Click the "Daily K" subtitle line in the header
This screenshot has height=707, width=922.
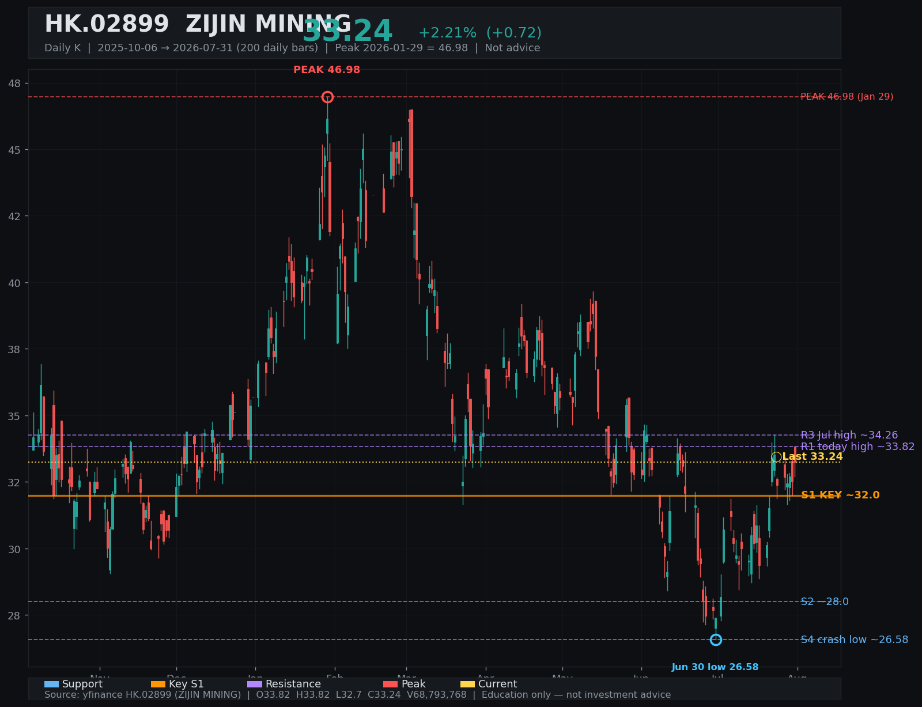[x=292, y=48]
